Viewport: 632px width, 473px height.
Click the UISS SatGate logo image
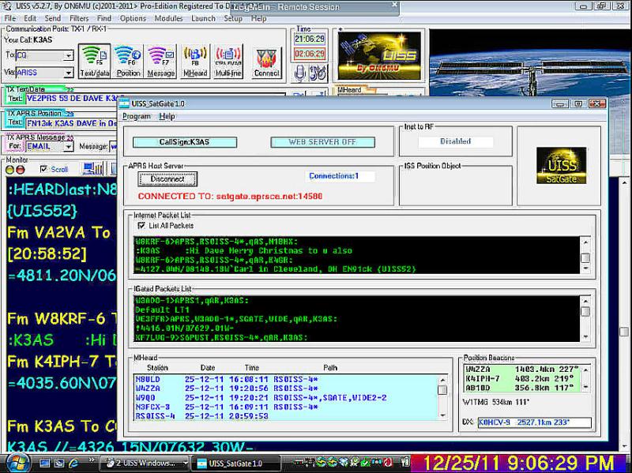tap(561, 166)
